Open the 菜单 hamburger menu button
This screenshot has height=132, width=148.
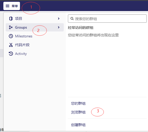[x=12, y=6]
